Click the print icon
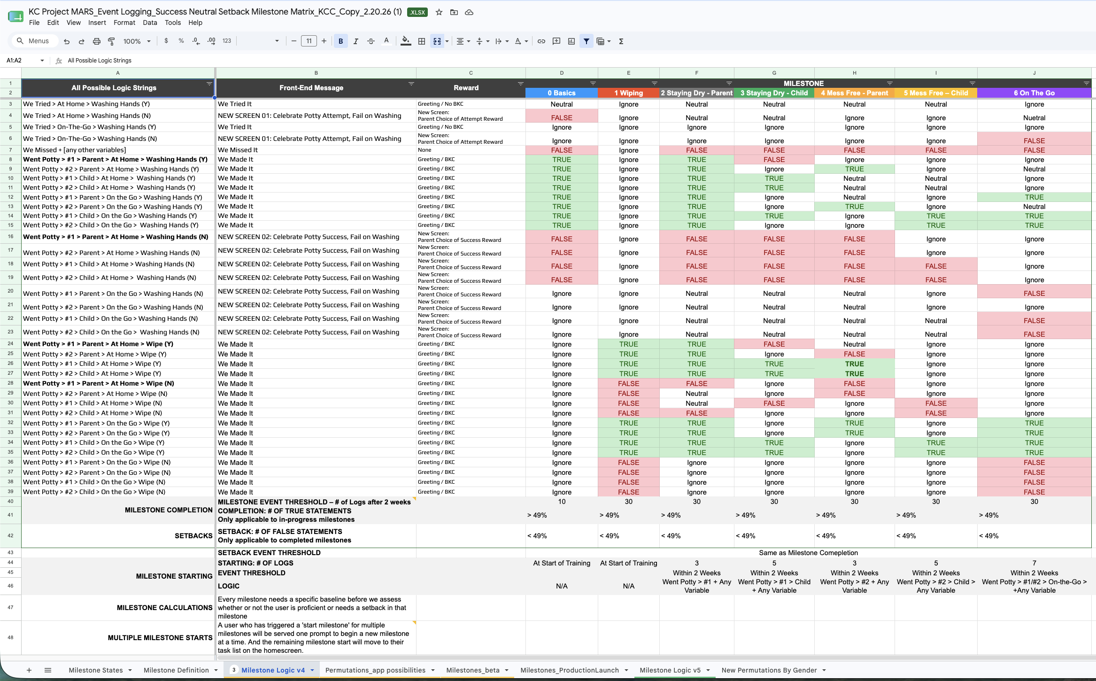The image size is (1096, 681). click(x=97, y=41)
